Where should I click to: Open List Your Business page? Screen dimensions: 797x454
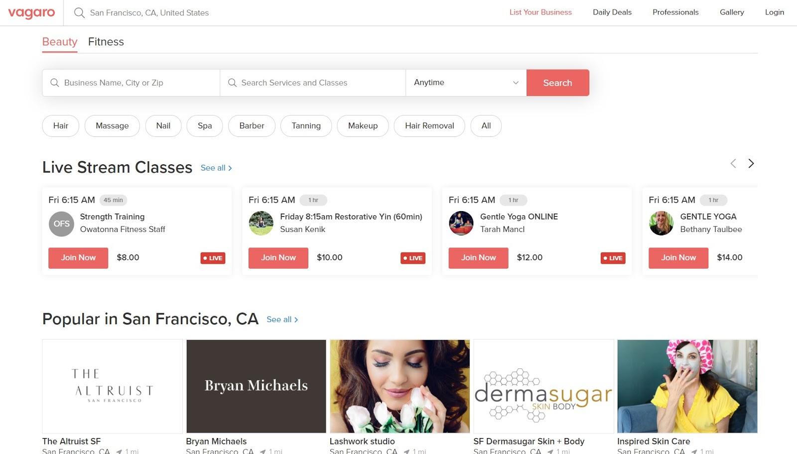tap(540, 12)
